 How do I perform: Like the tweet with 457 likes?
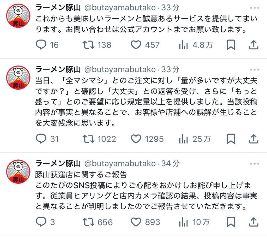(136, 45)
